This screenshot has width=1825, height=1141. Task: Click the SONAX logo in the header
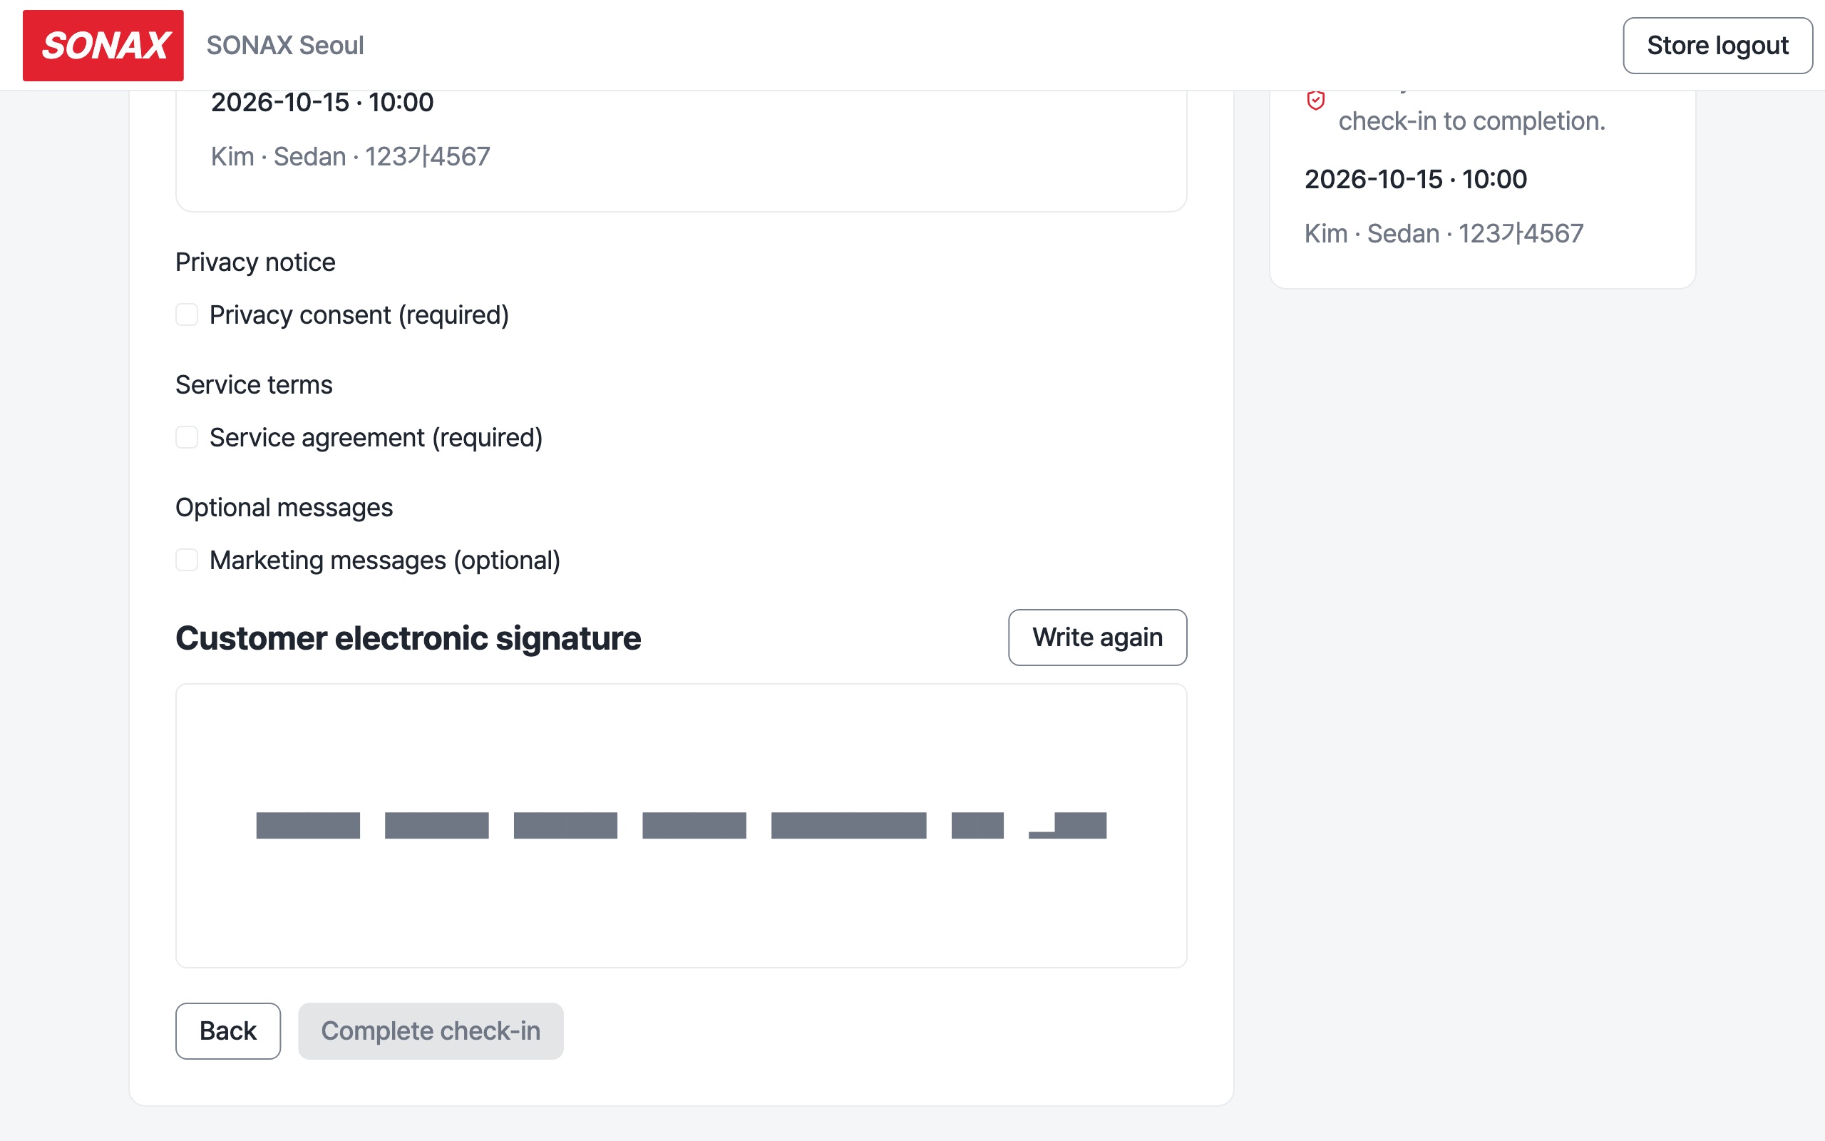[103, 45]
